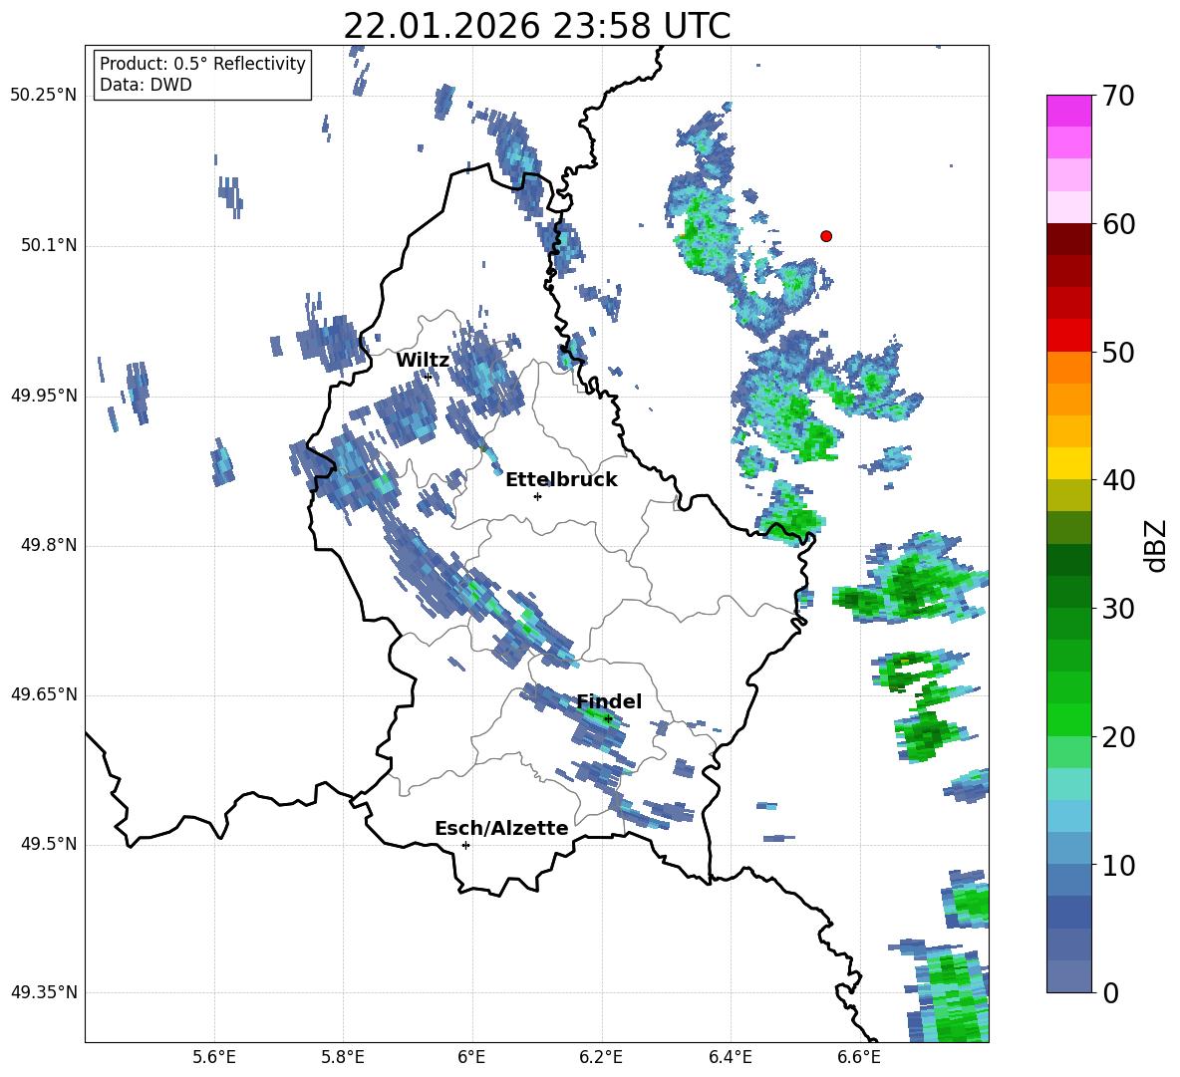This screenshot has height=1077, width=1180.
Task: Click the 0 colorbar tick value
Action: tap(1111, 992)
